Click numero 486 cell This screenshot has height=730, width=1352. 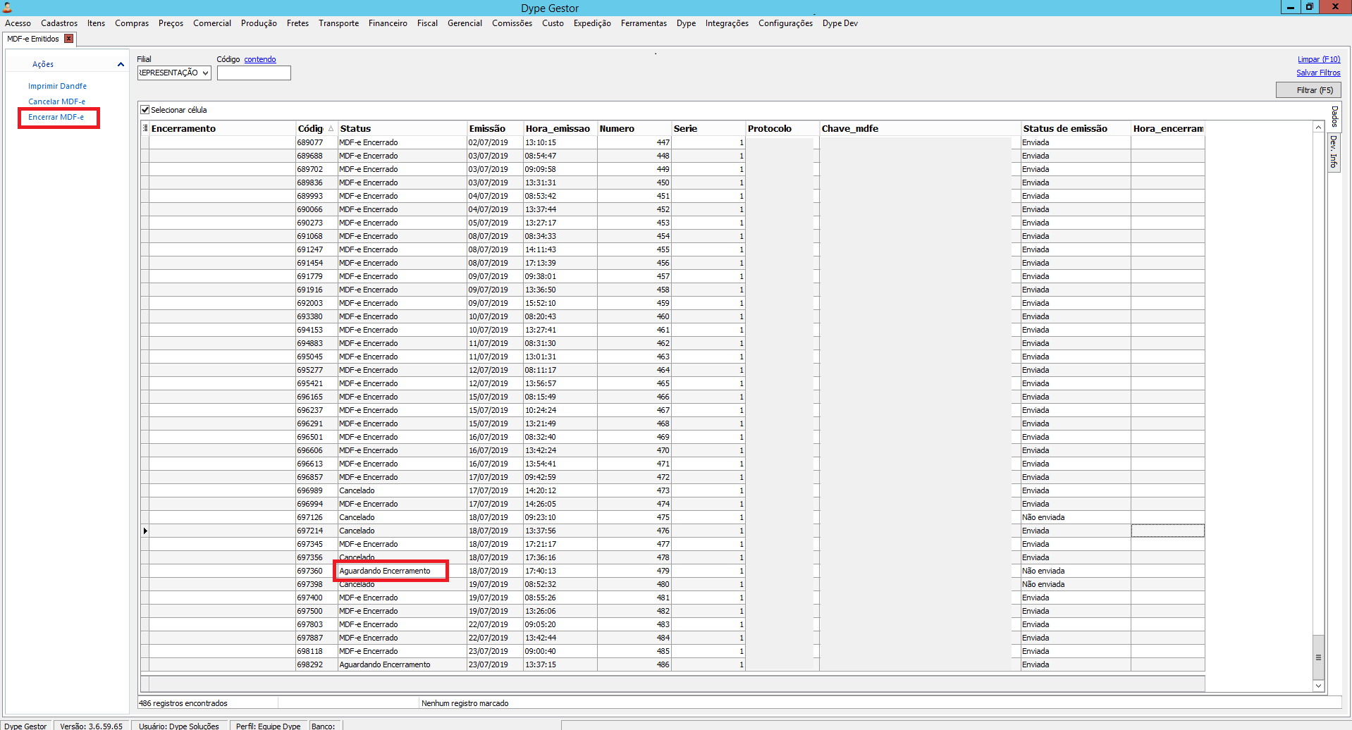coord(634,664)
